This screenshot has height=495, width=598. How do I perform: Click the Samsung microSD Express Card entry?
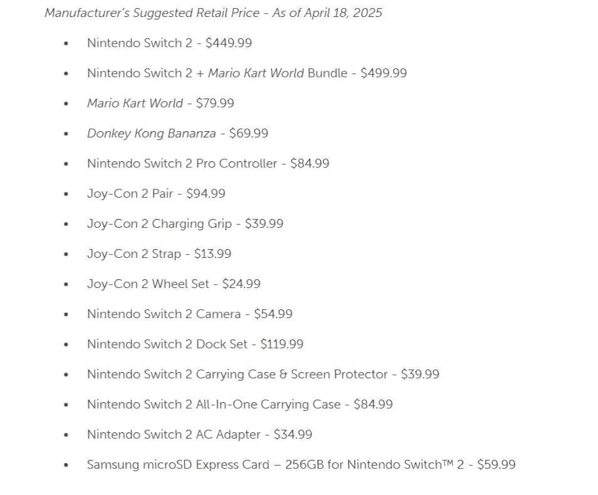click(x=302, y=465)
